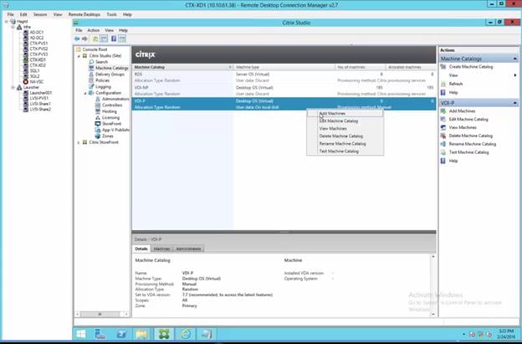The height and width of the screenshot is (344, 522).
Task: Click Test Machine Catalog in Actions pane
Action: coord(468,152)
